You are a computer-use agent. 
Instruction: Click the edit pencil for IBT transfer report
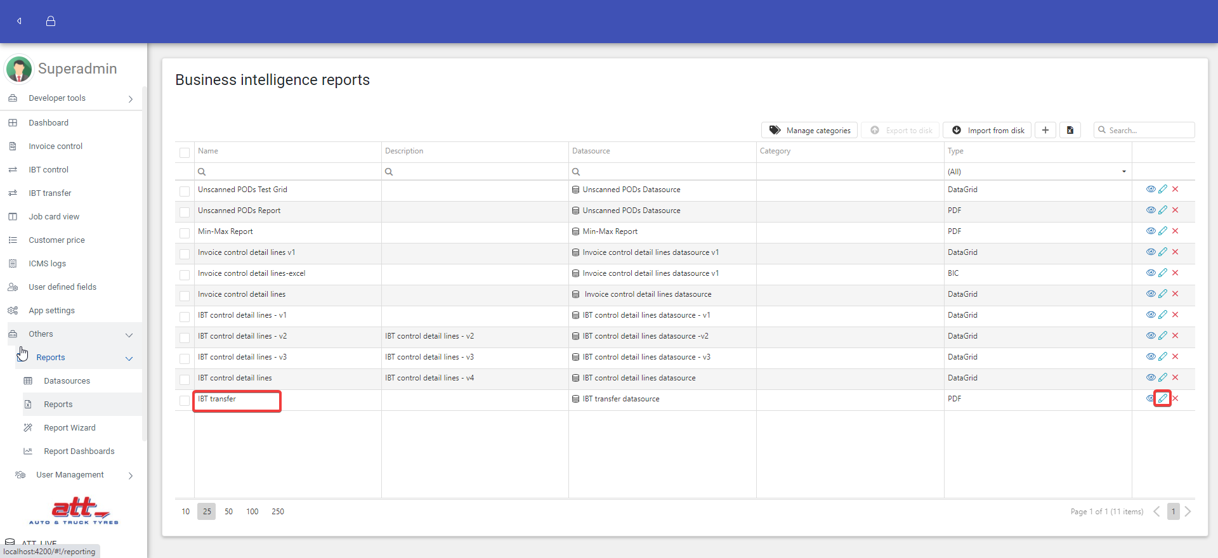coord(1162,398)
